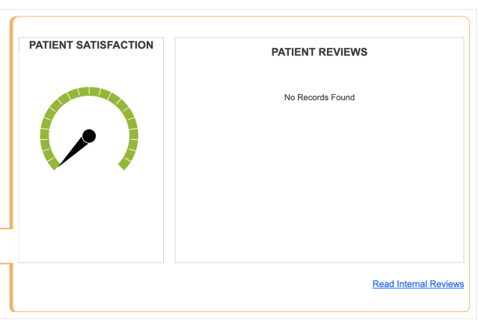Click the orange bracket notch on the left edge

click(11, 244)
